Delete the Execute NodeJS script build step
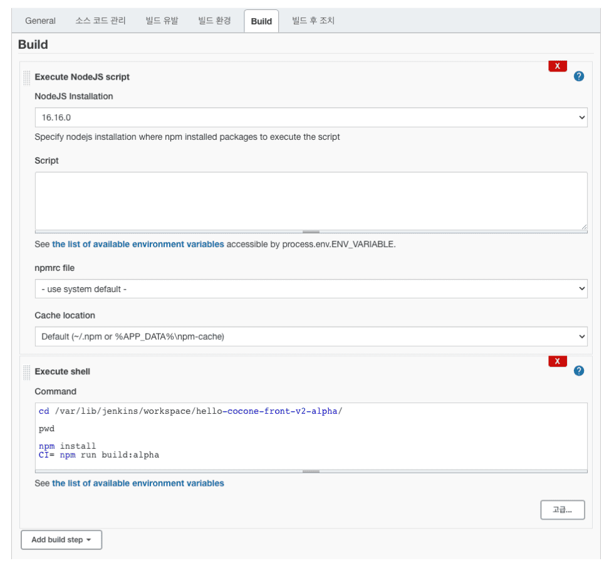This screenshot has width=614, height=568. (x=558, y=66)
